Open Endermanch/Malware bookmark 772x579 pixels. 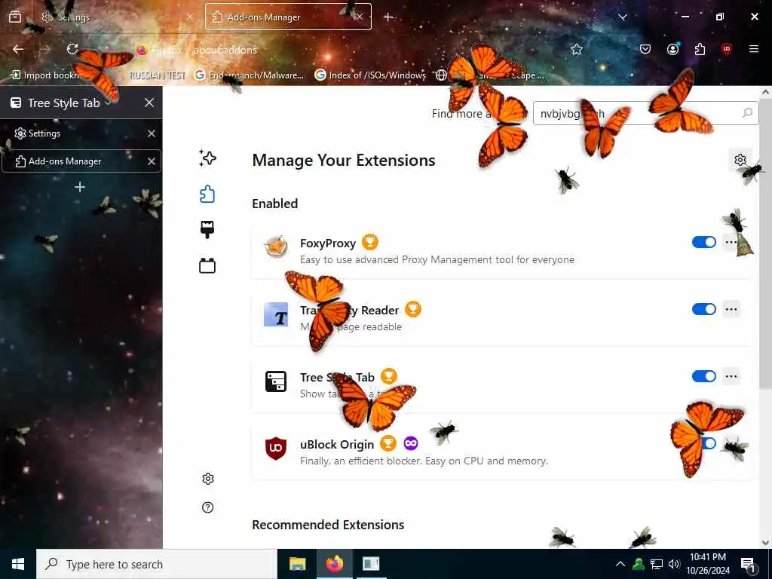coord(249,75)
